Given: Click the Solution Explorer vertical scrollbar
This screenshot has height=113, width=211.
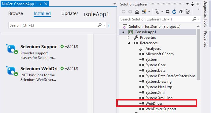Looking at the screenshot, I should point(198,54).
